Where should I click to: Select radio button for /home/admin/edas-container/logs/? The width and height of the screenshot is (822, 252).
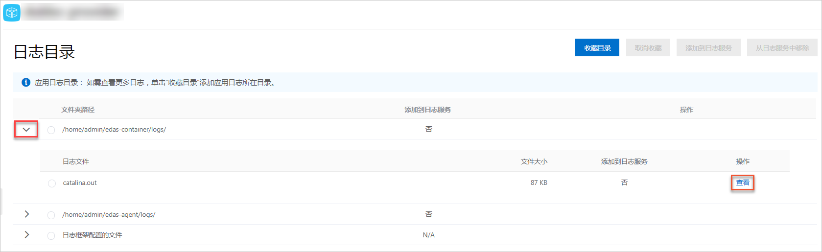(51, 130)
